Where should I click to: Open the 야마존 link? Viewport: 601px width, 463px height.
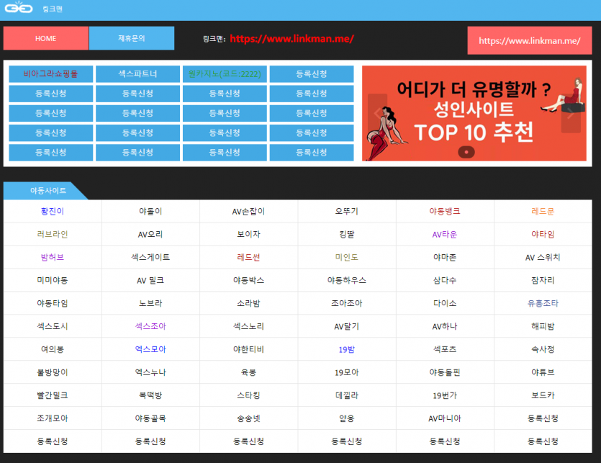click(445, 257)
